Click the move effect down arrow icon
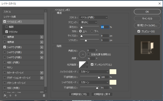The height and width of the screenshot is (101, 163). click(x=16, y=96)
